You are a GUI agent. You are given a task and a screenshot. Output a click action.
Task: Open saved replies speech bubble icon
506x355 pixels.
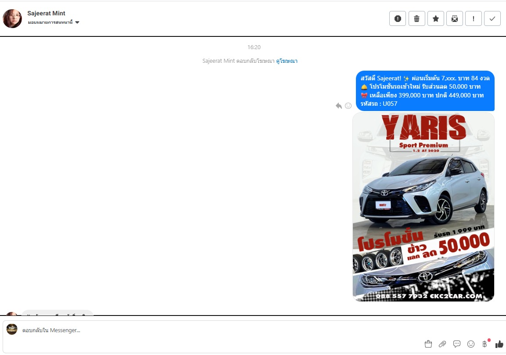[x=456, y=344]
